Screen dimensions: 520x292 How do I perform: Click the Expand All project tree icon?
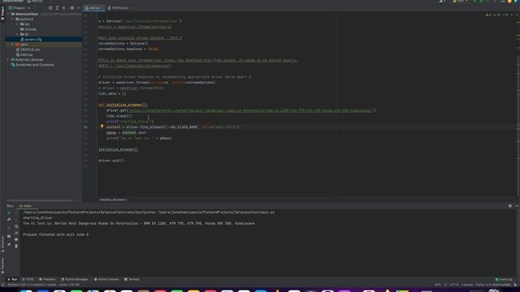click(57, 8)
